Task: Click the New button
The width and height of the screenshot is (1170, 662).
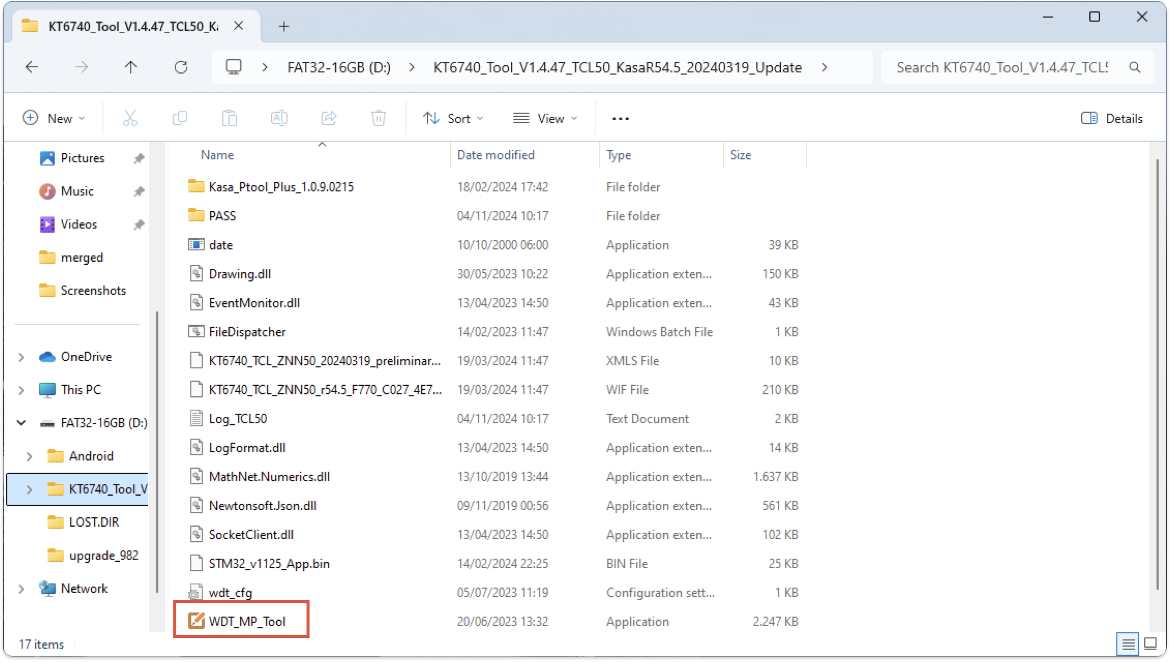Action: coord(54,119)
